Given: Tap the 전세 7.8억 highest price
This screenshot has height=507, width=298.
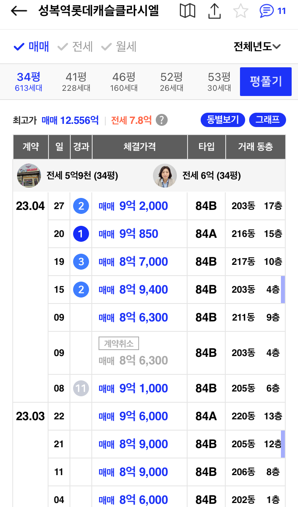Looking at the screenshot, I should pyautogui.click(x=132, y=120).
